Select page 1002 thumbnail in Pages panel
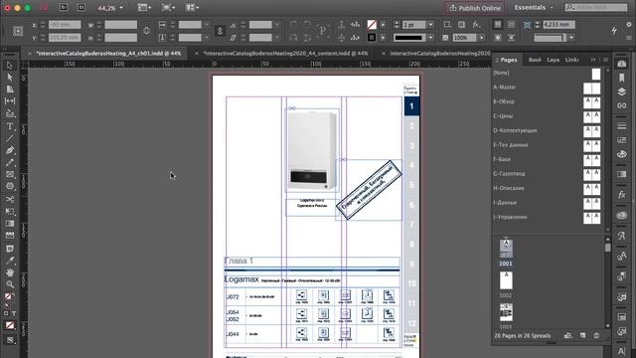Image resolution: width=636 pixels, height=358 pixels. pyautogui.click(x=506, y=280)
